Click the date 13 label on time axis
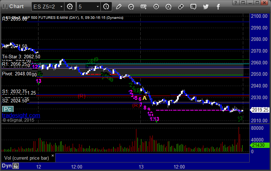The width and height of the screenshot is (271, 171). tap(141, 167)
